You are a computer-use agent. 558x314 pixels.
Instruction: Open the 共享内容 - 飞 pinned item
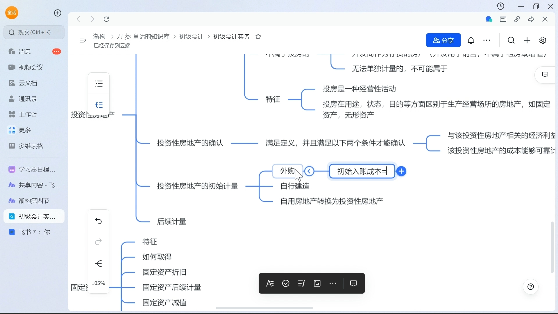(34, 185)
